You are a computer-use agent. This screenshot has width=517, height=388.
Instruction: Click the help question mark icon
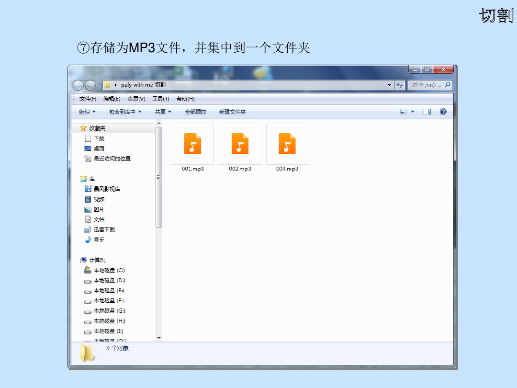click(443, 112)
